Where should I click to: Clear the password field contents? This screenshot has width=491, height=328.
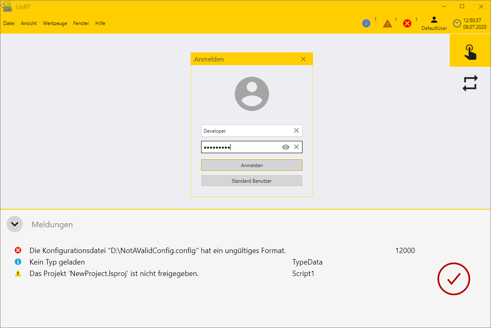tap(296, 147)
